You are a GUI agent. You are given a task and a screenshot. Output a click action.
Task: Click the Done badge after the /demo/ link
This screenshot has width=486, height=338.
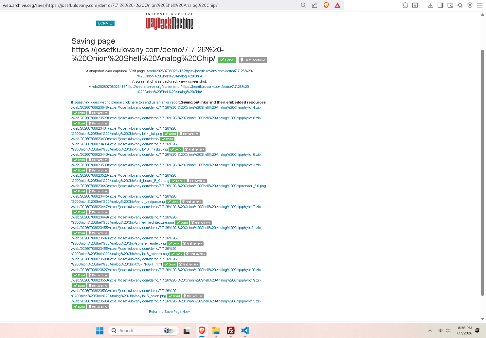click(167, 139)
